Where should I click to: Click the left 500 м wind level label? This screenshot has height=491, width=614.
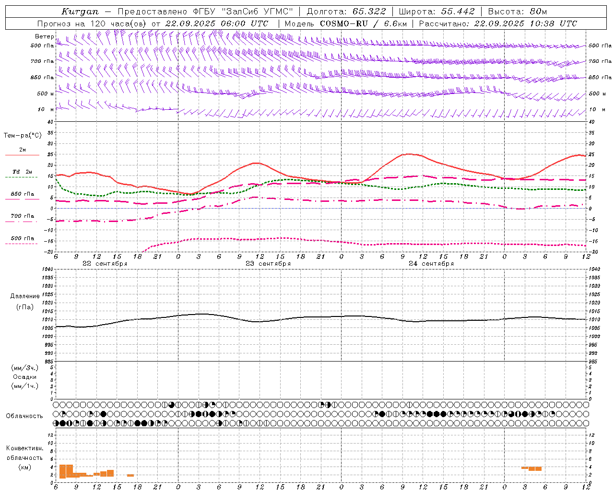tap(46, 94)
